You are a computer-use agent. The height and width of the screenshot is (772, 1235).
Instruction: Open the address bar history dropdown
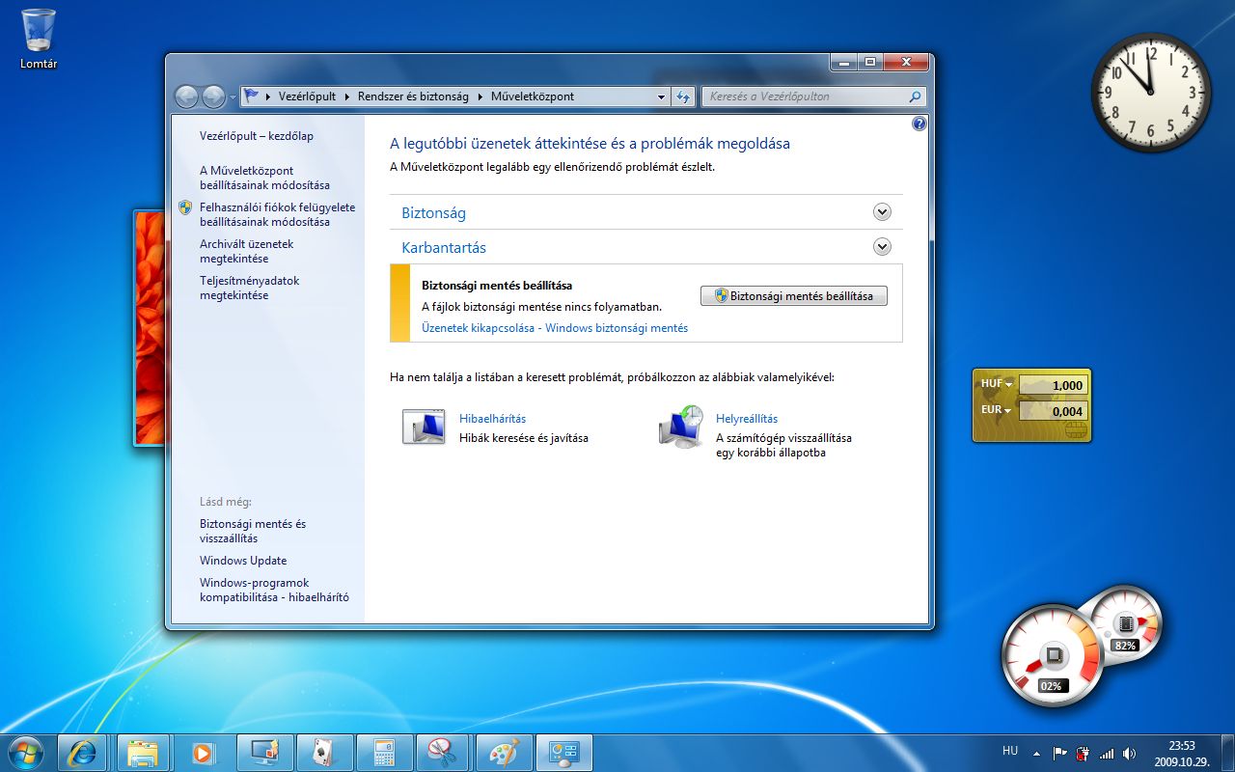click(661, 96)
